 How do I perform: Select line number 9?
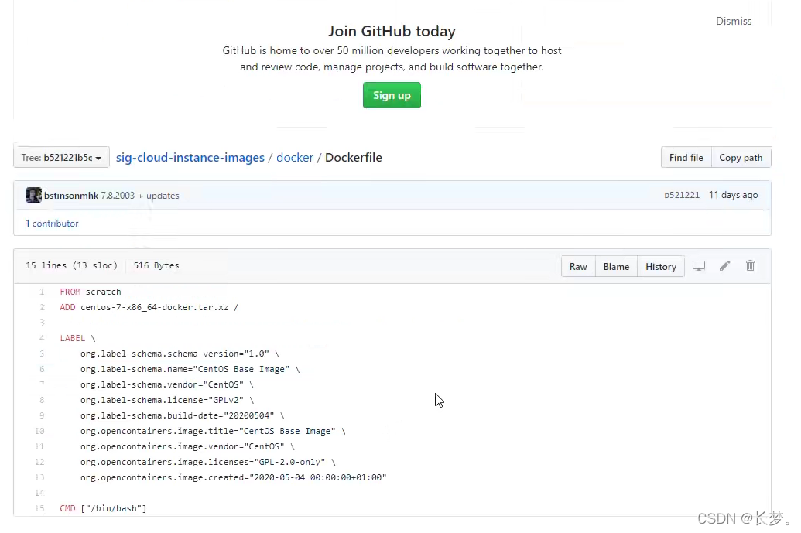pos(42,415)
